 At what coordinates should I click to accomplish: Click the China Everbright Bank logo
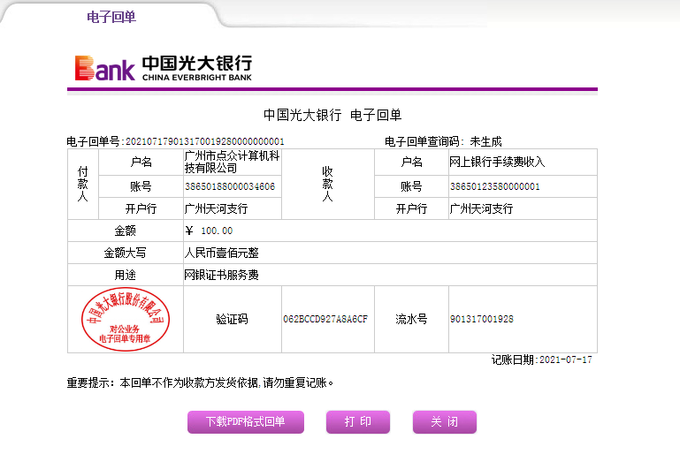(163, 68)
